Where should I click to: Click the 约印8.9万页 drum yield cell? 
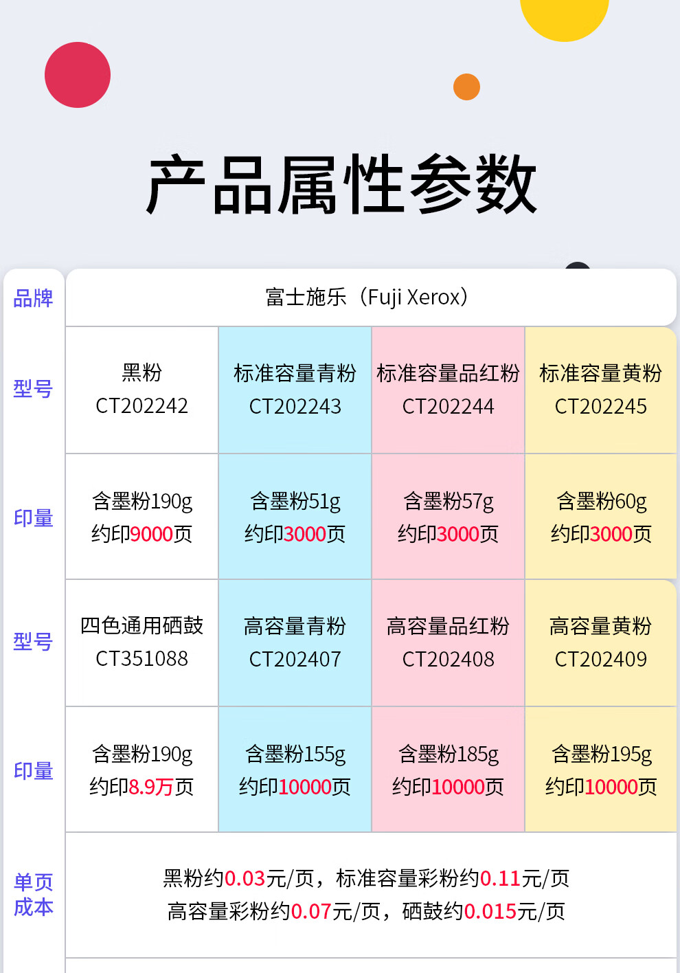point(142,770)
